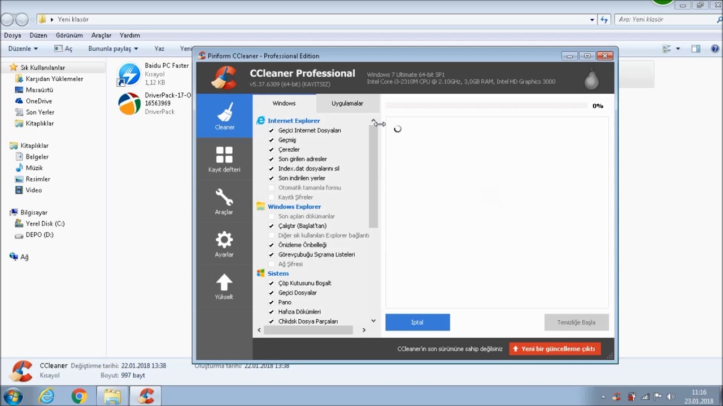Click the Internet Explorer category icon
Image resolution: width=723 pixels, height=406 pixels.
260,121
